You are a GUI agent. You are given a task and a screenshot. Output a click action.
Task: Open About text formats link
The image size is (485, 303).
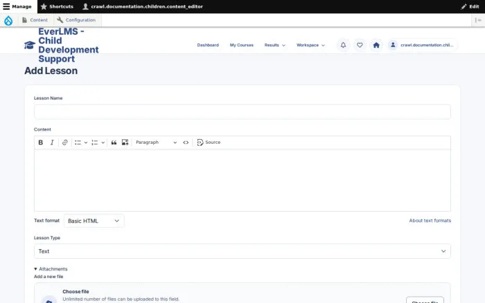click(x=430, y=221)
